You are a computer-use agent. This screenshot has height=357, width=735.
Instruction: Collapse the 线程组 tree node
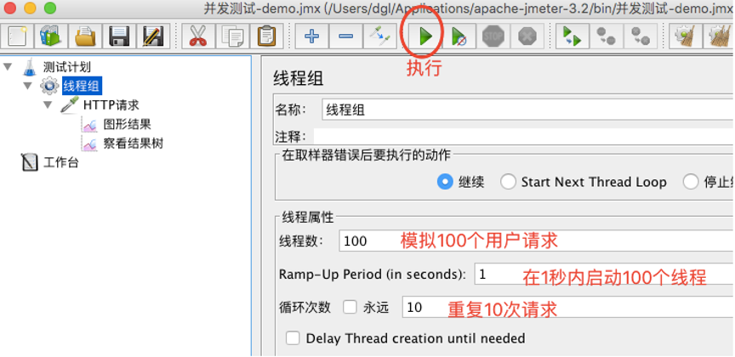coord(28,86)
